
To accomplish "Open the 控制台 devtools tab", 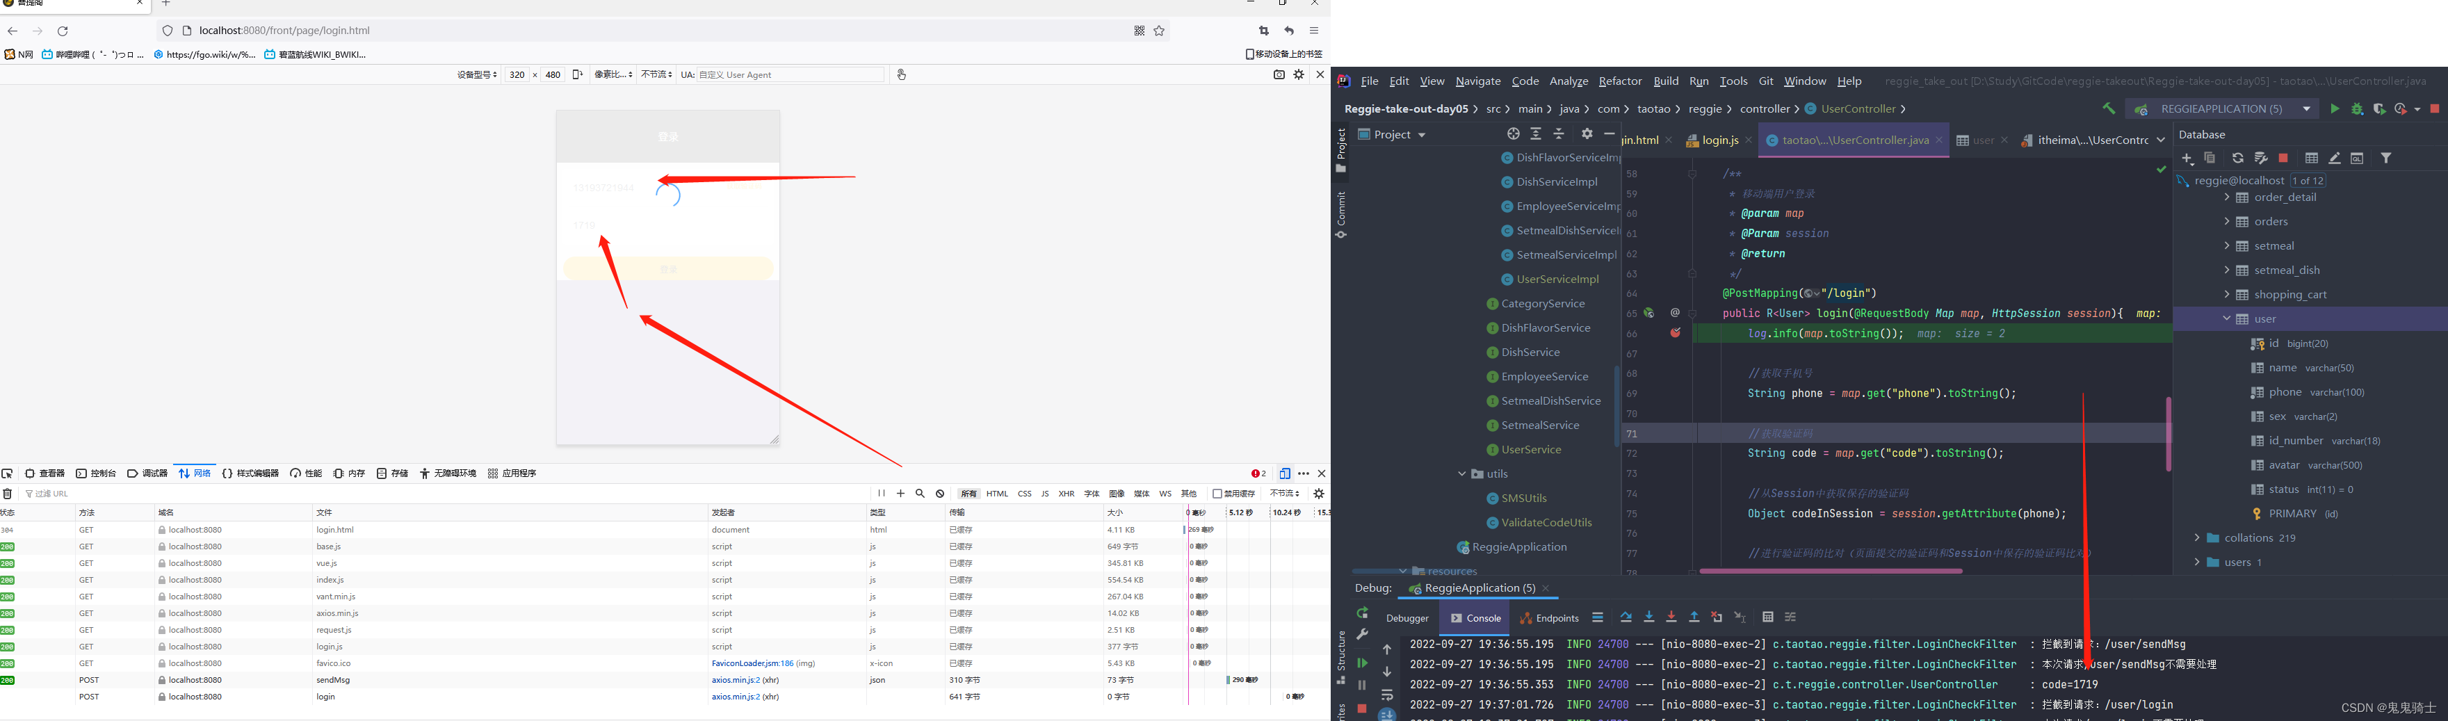I will [x=96, y=473].
